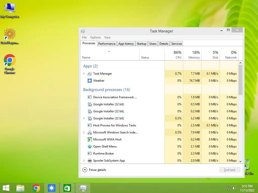Click the Spooler SubSystem App printer icon
Viewport: 258px width, 193px height.
(x=90, y=161)
